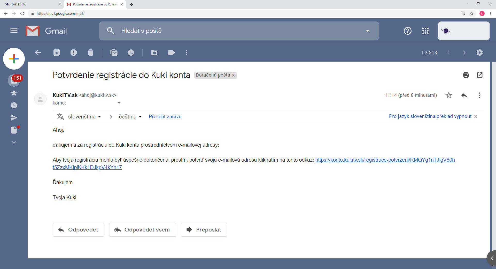Bookmark this page with star
Image resolution: width=496 pixels, height=269 pixels.
pos(472,13)
